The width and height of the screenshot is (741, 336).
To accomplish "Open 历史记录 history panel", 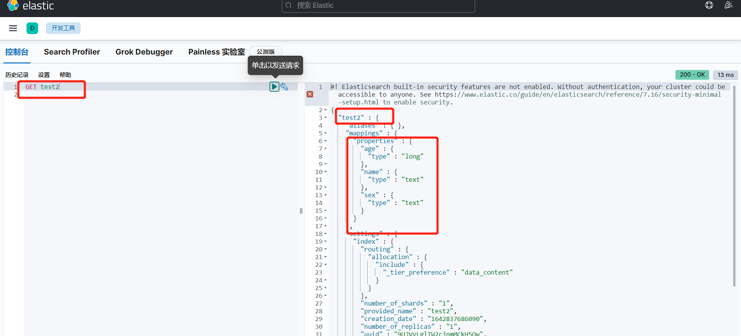I will pos(17,75).
